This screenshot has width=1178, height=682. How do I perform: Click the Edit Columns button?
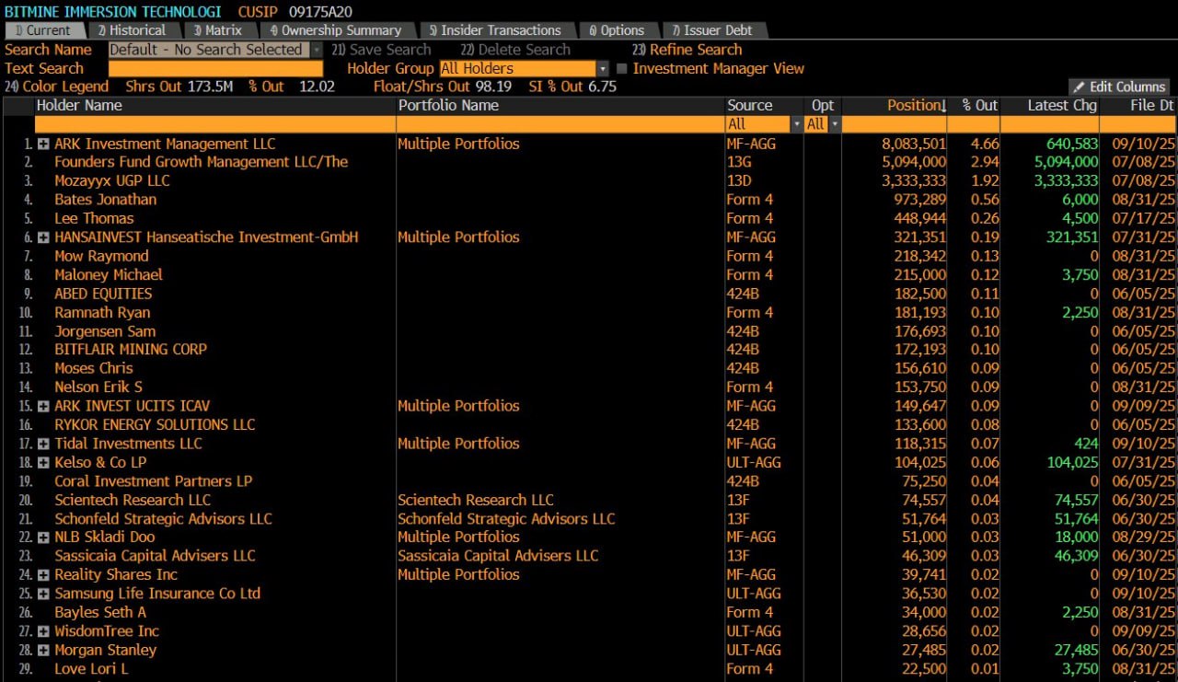pos(1119,87)
